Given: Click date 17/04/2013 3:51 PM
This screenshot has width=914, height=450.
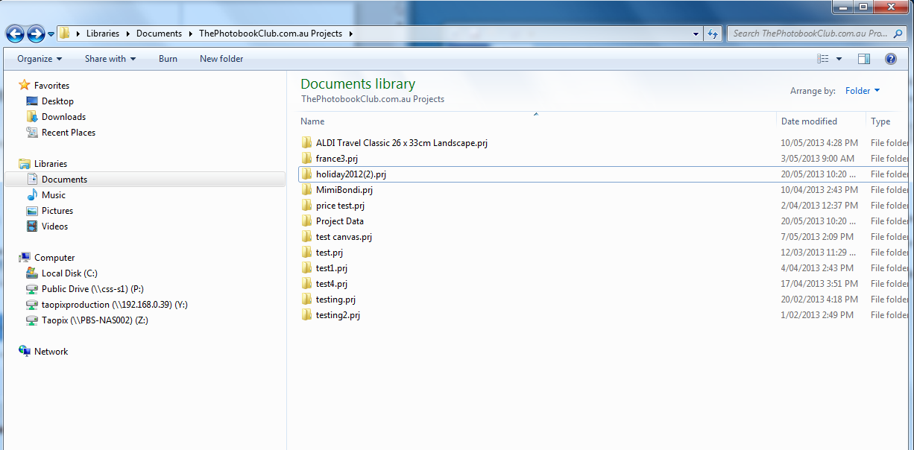Looking at the screenshot, I should (x=819, y=284).
